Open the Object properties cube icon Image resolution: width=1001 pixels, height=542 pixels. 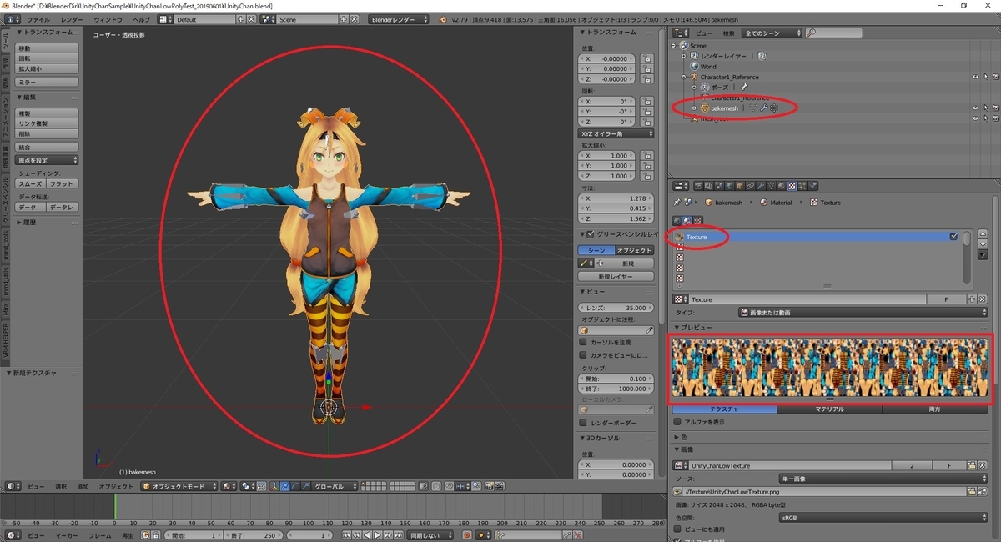740,186
